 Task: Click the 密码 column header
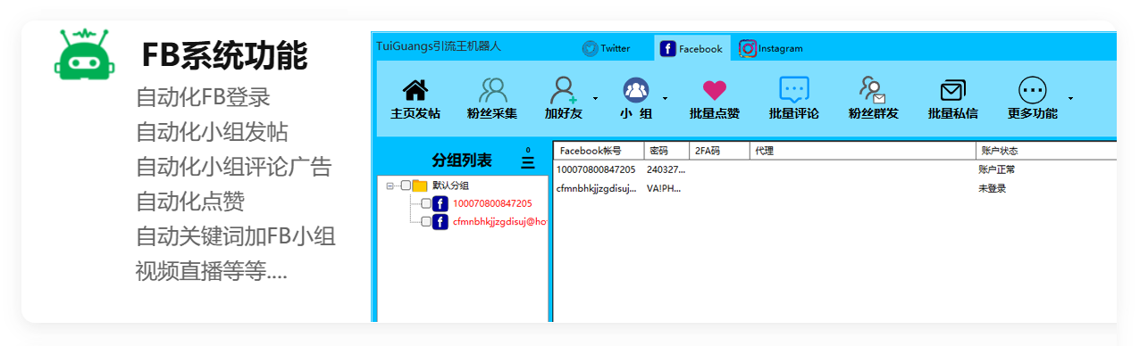(666, 151)
